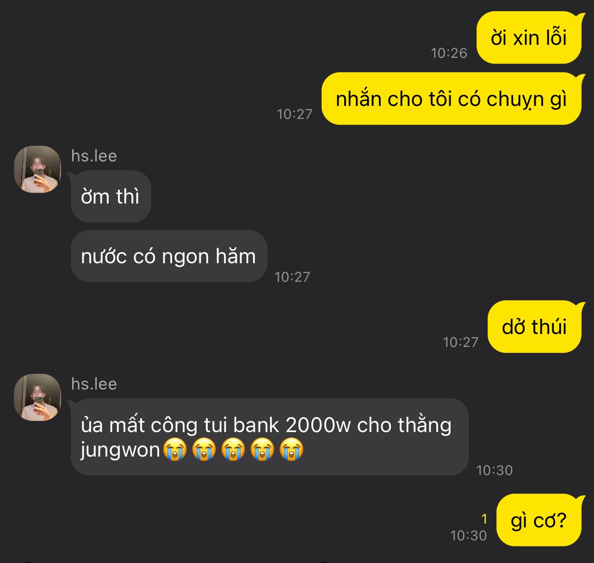Click the middle crying emoji
This screenshot has width=594, height=563.
(233, 450)
